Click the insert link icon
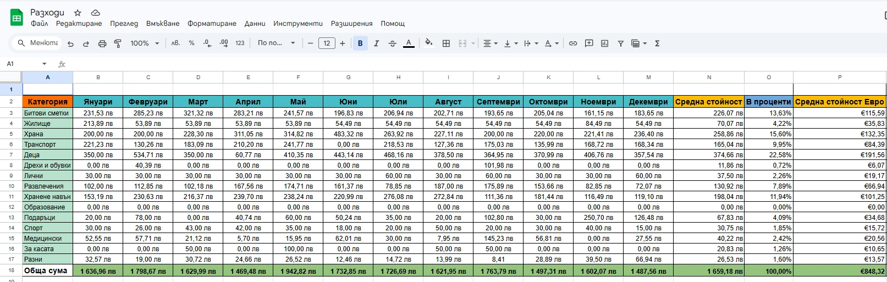 [573, 43]
